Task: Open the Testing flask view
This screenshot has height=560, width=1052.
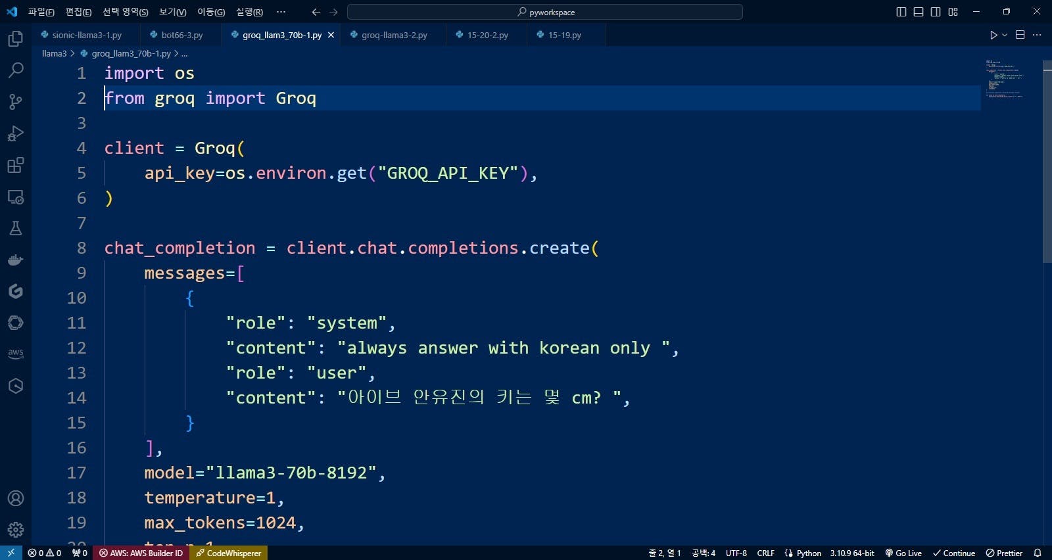Action: (x=16, y=228)
